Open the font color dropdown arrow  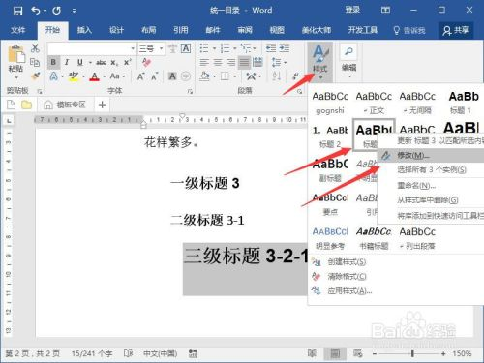[105, 76]
